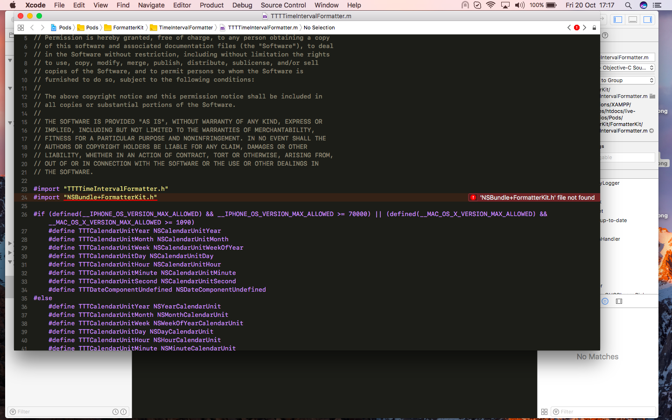Click the red error badge in the jump bar
Screen dimensions: 672x420
[x=577, y=28]
